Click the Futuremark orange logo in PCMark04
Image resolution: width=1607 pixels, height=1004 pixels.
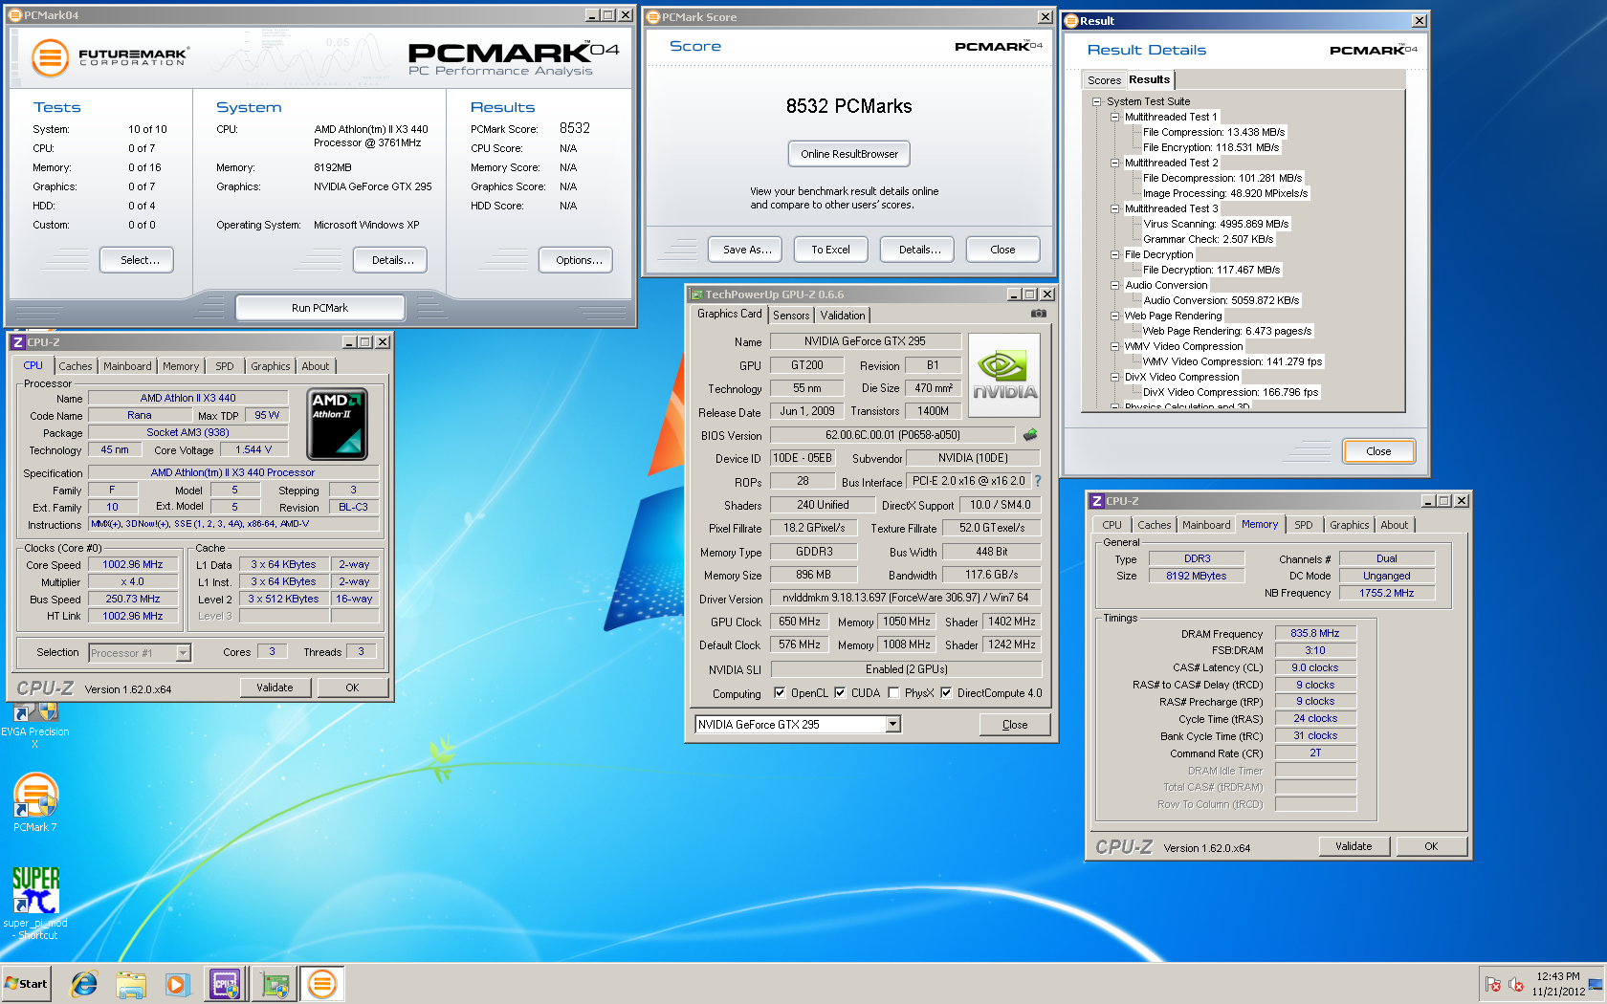tap(50, 57)
